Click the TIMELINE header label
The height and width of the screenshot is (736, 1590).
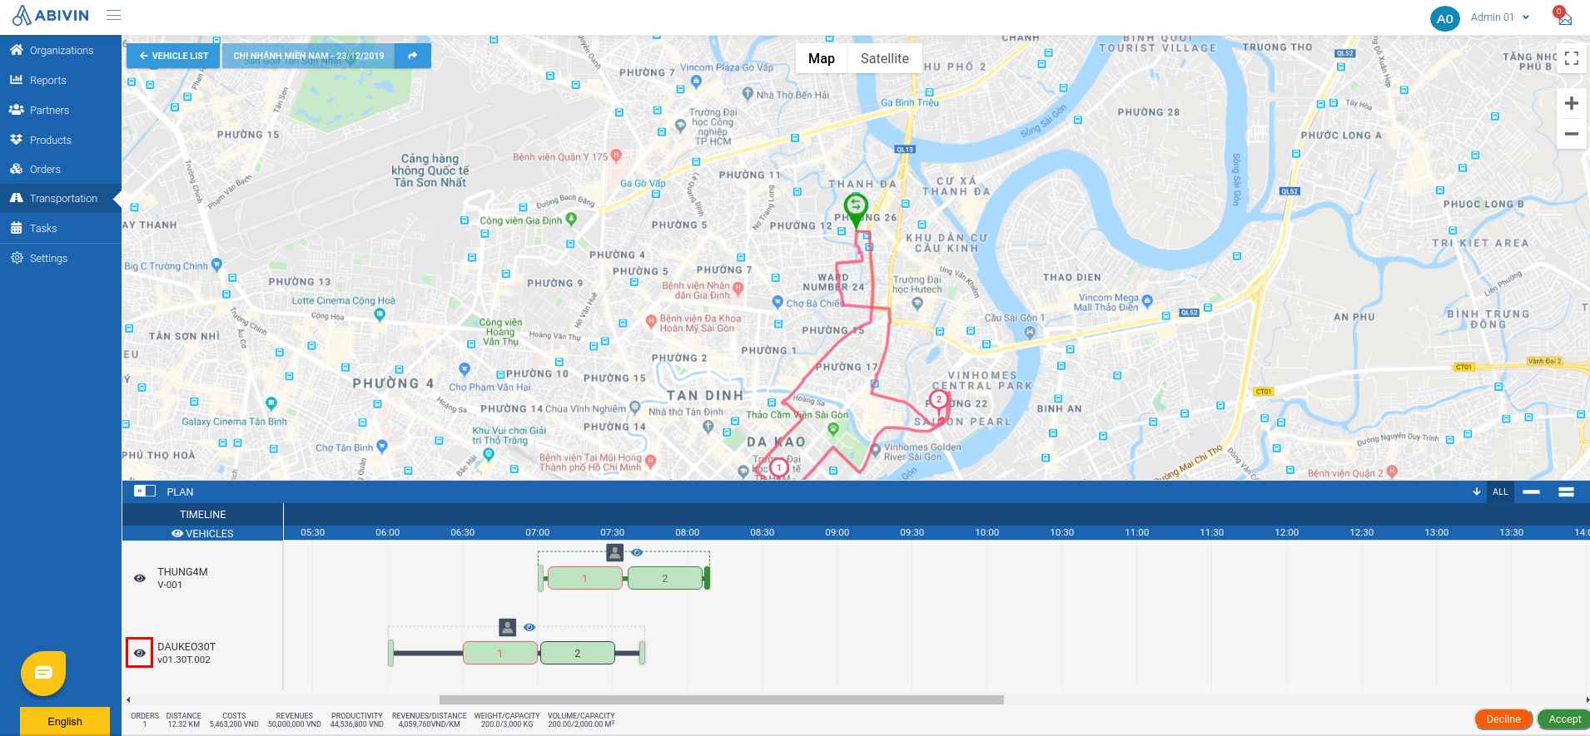203,515
